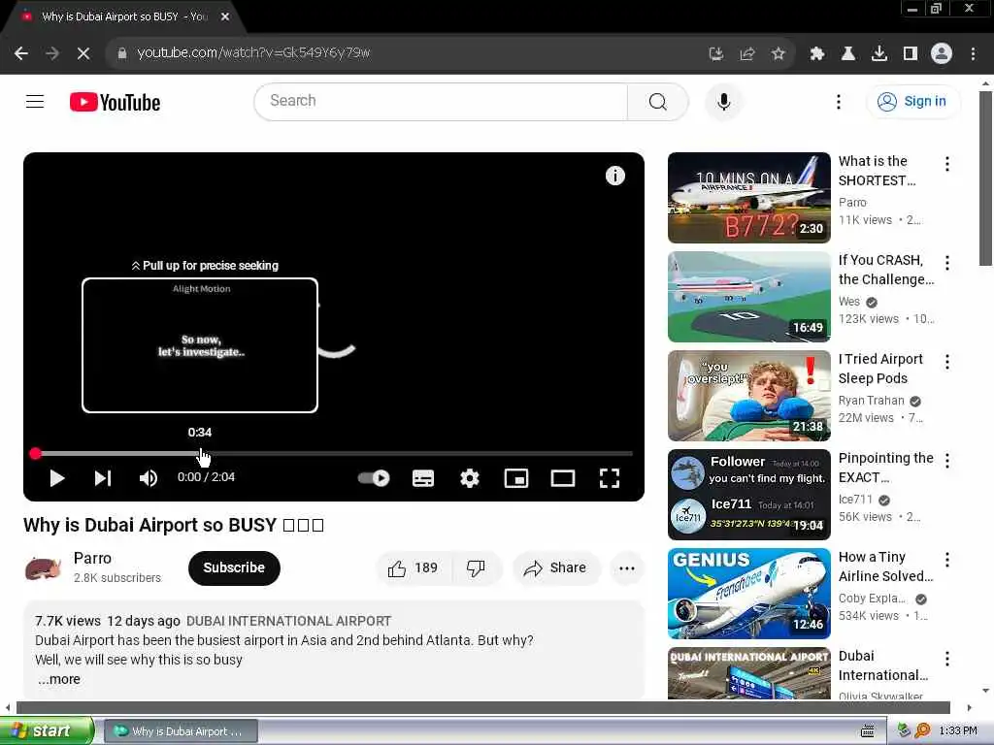Switch to miniplayer mode

(x=516, y=478)
